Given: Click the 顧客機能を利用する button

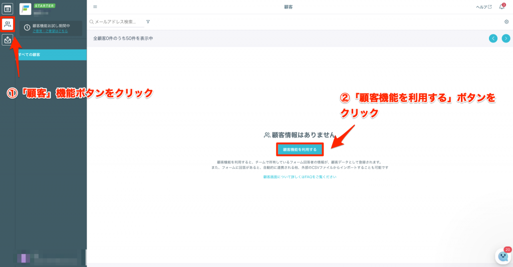Looking at the screenshot, I should click(x=300, y=149).
